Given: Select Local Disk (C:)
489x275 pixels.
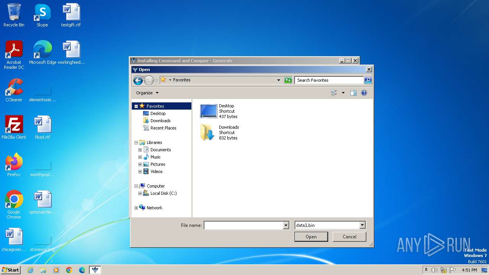Looking at the screenshot, I should pos(164,193).
